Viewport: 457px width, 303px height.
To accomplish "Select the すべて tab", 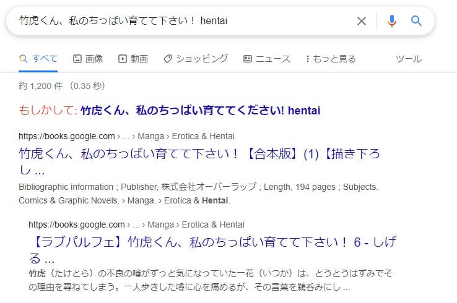I will pyautogui.click(x=38, y=59).
